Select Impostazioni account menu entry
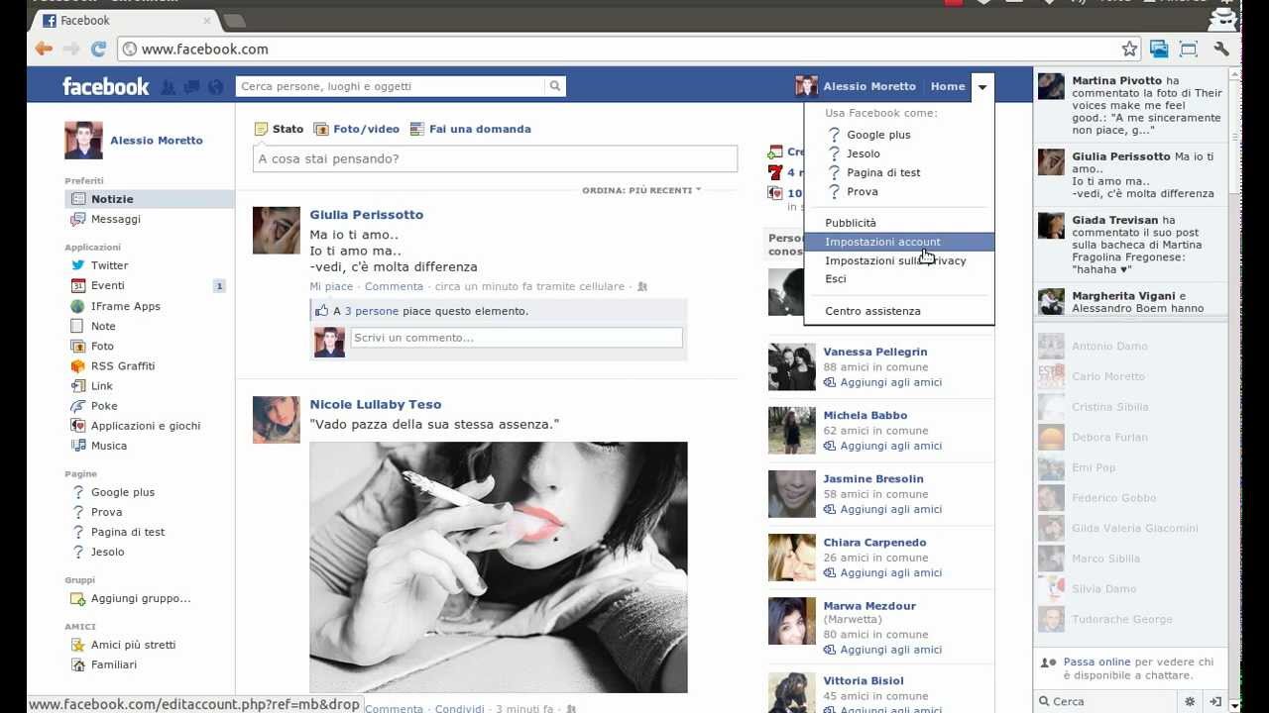This screenshot has height=713, width=1269. point(899,242)
